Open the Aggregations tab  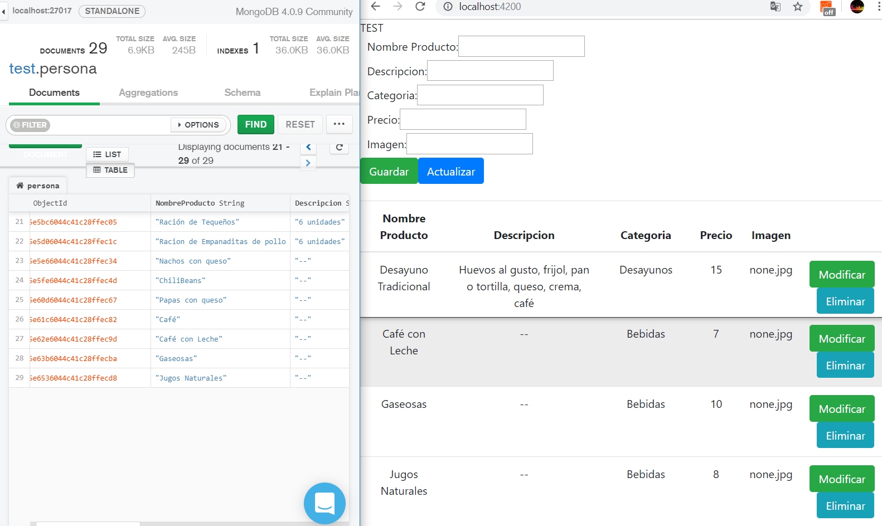148,92
